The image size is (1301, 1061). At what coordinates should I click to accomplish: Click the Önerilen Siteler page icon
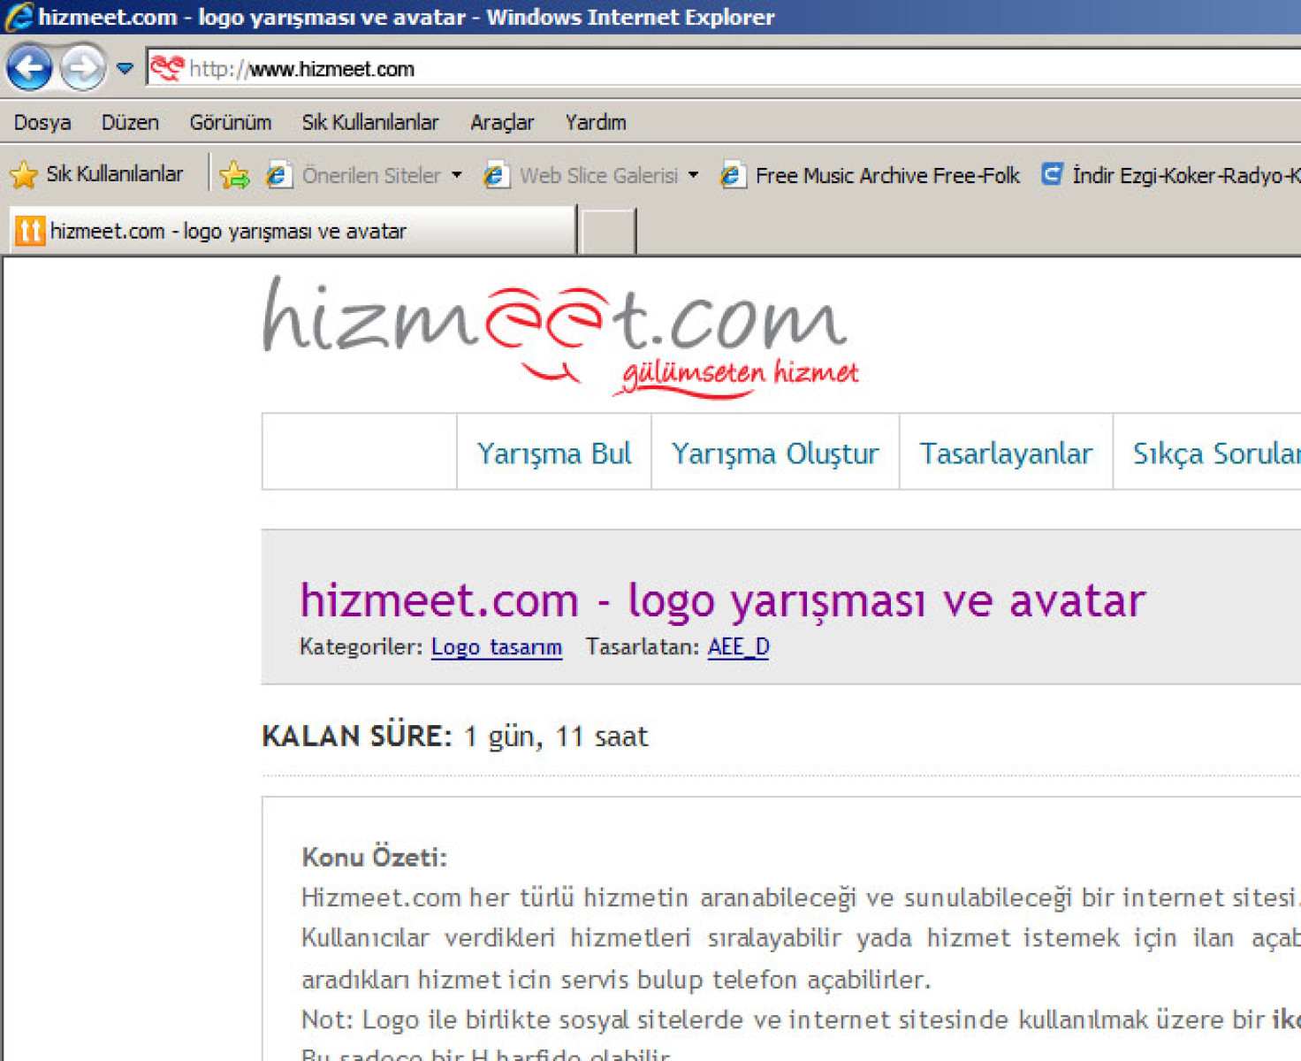tap(278, 175)
